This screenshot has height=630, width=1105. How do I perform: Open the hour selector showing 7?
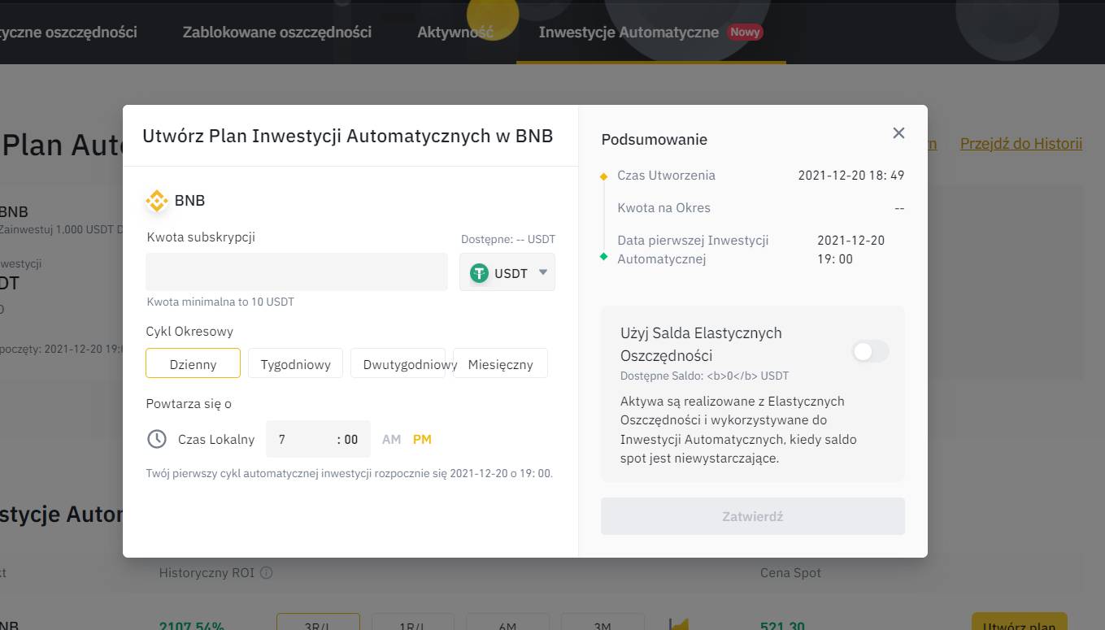pyautogui.click(x=297, y=439)
